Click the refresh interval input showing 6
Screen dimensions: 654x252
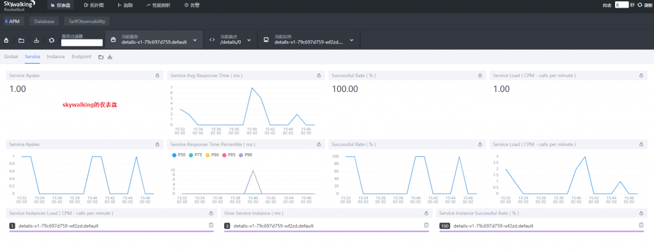[x=621, y=5]
